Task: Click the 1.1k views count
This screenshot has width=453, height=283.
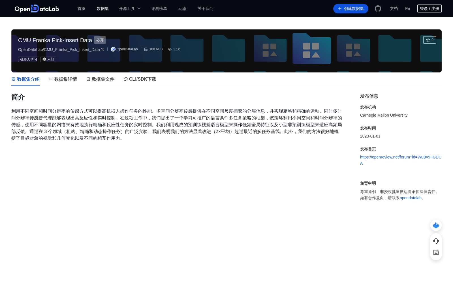Action: pos(176,49)
